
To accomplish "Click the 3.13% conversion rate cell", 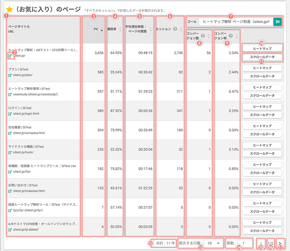I will coord(234,150).
